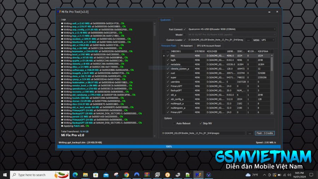Open the volume speaker tray icon
Viewport: 318px width, 179px height.
tap(289, 175)
